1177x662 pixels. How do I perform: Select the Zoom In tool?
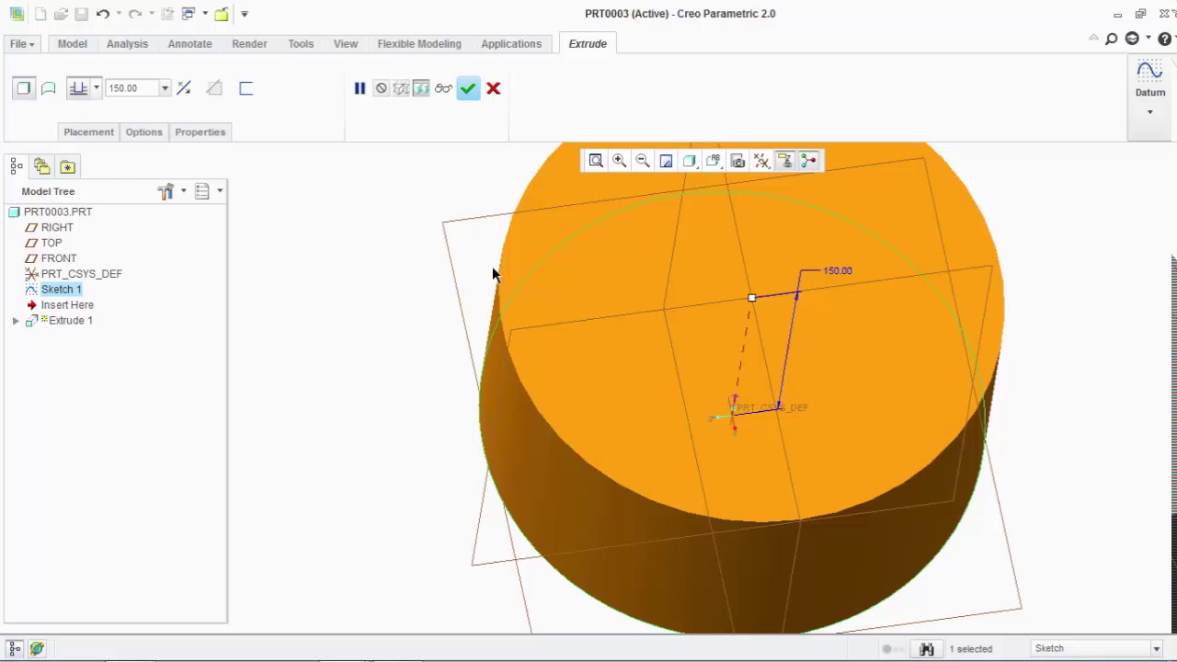(x=619, y=161)
